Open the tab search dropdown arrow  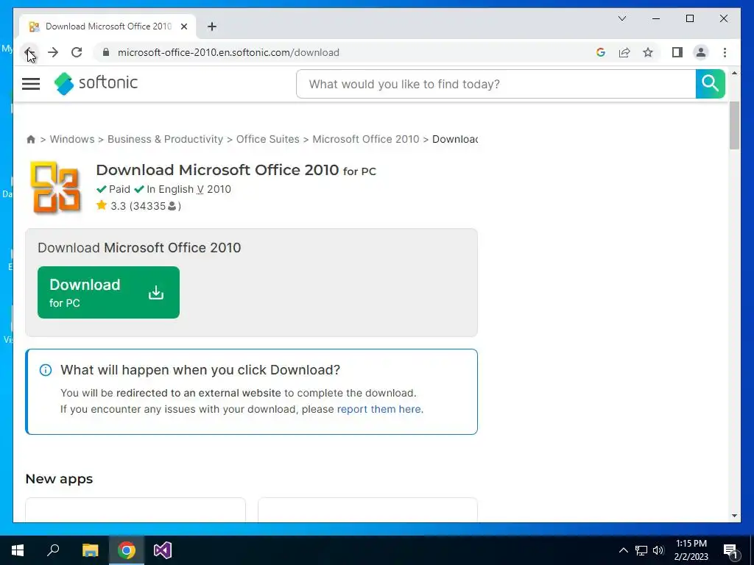(621, 18)
